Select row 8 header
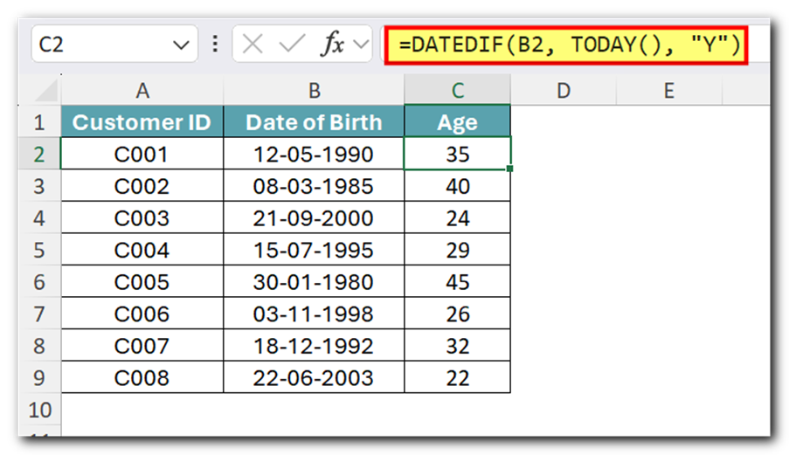The height and width of the screenshot is (455, 789). pyautogui.click(x=39, y=345)
